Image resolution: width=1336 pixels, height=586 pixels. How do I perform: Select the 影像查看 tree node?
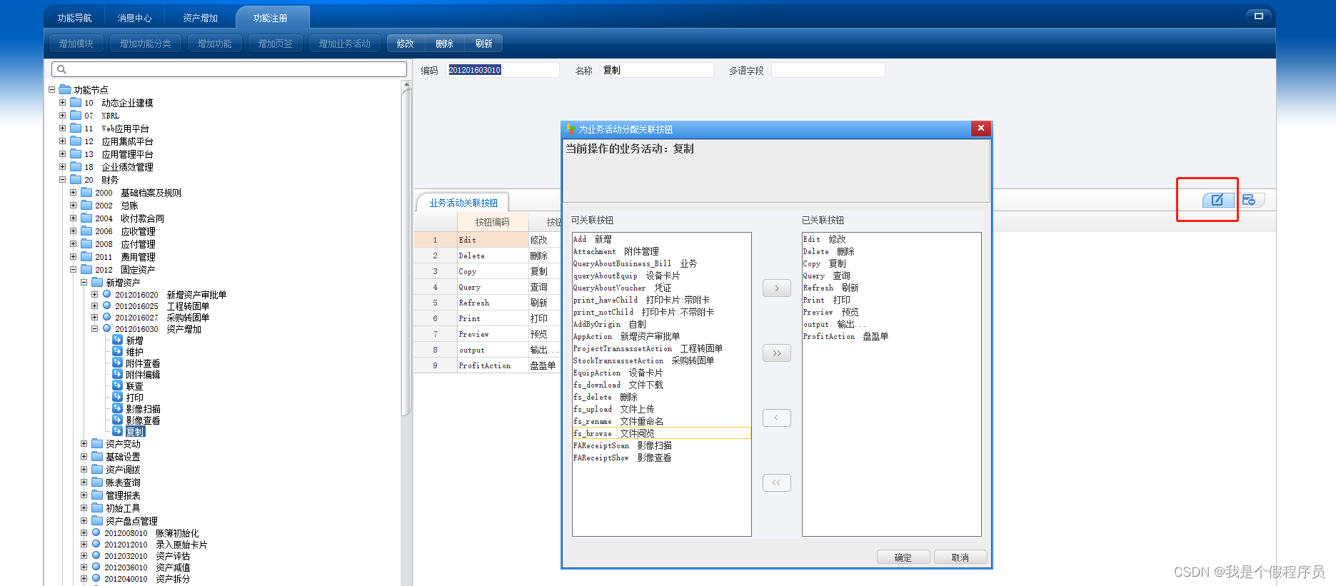[143, 420]
